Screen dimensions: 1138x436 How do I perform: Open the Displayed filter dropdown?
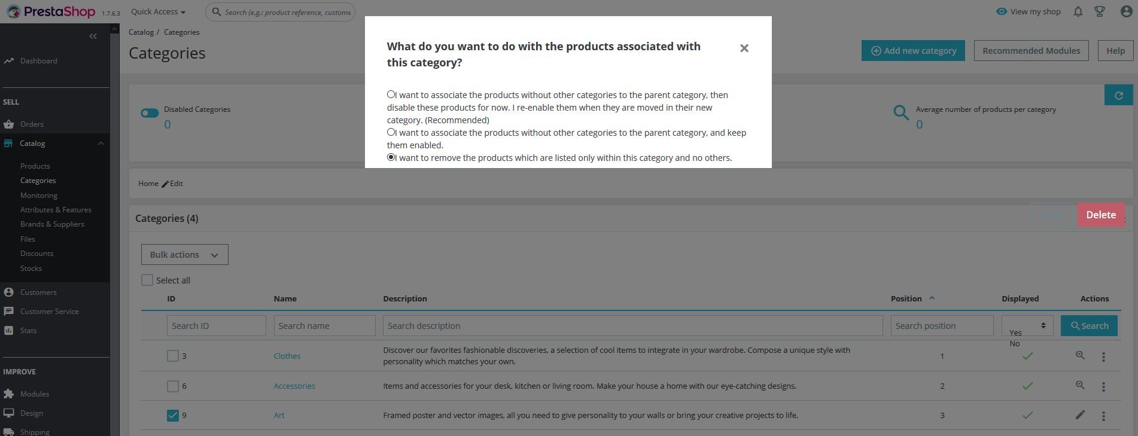(1027, 325)
